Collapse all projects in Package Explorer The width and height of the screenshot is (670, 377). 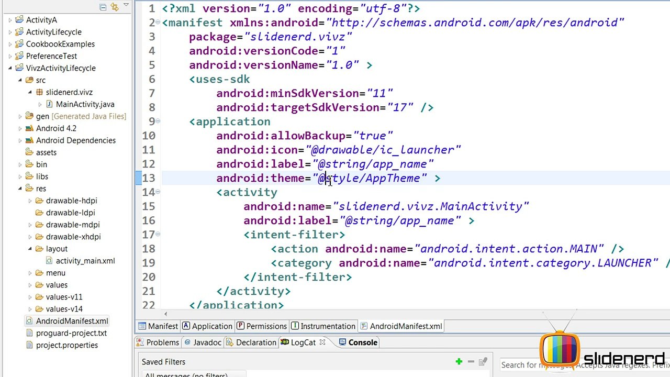pyautogui.click(x=103, y=7)
